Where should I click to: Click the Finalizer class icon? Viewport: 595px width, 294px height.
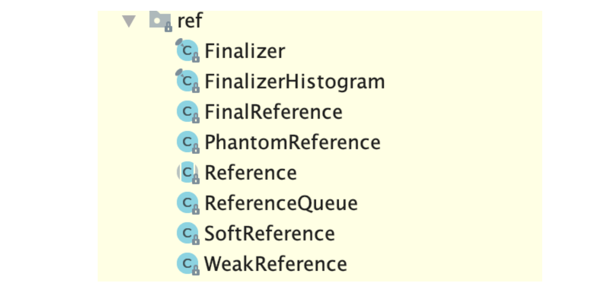[187, 51]
